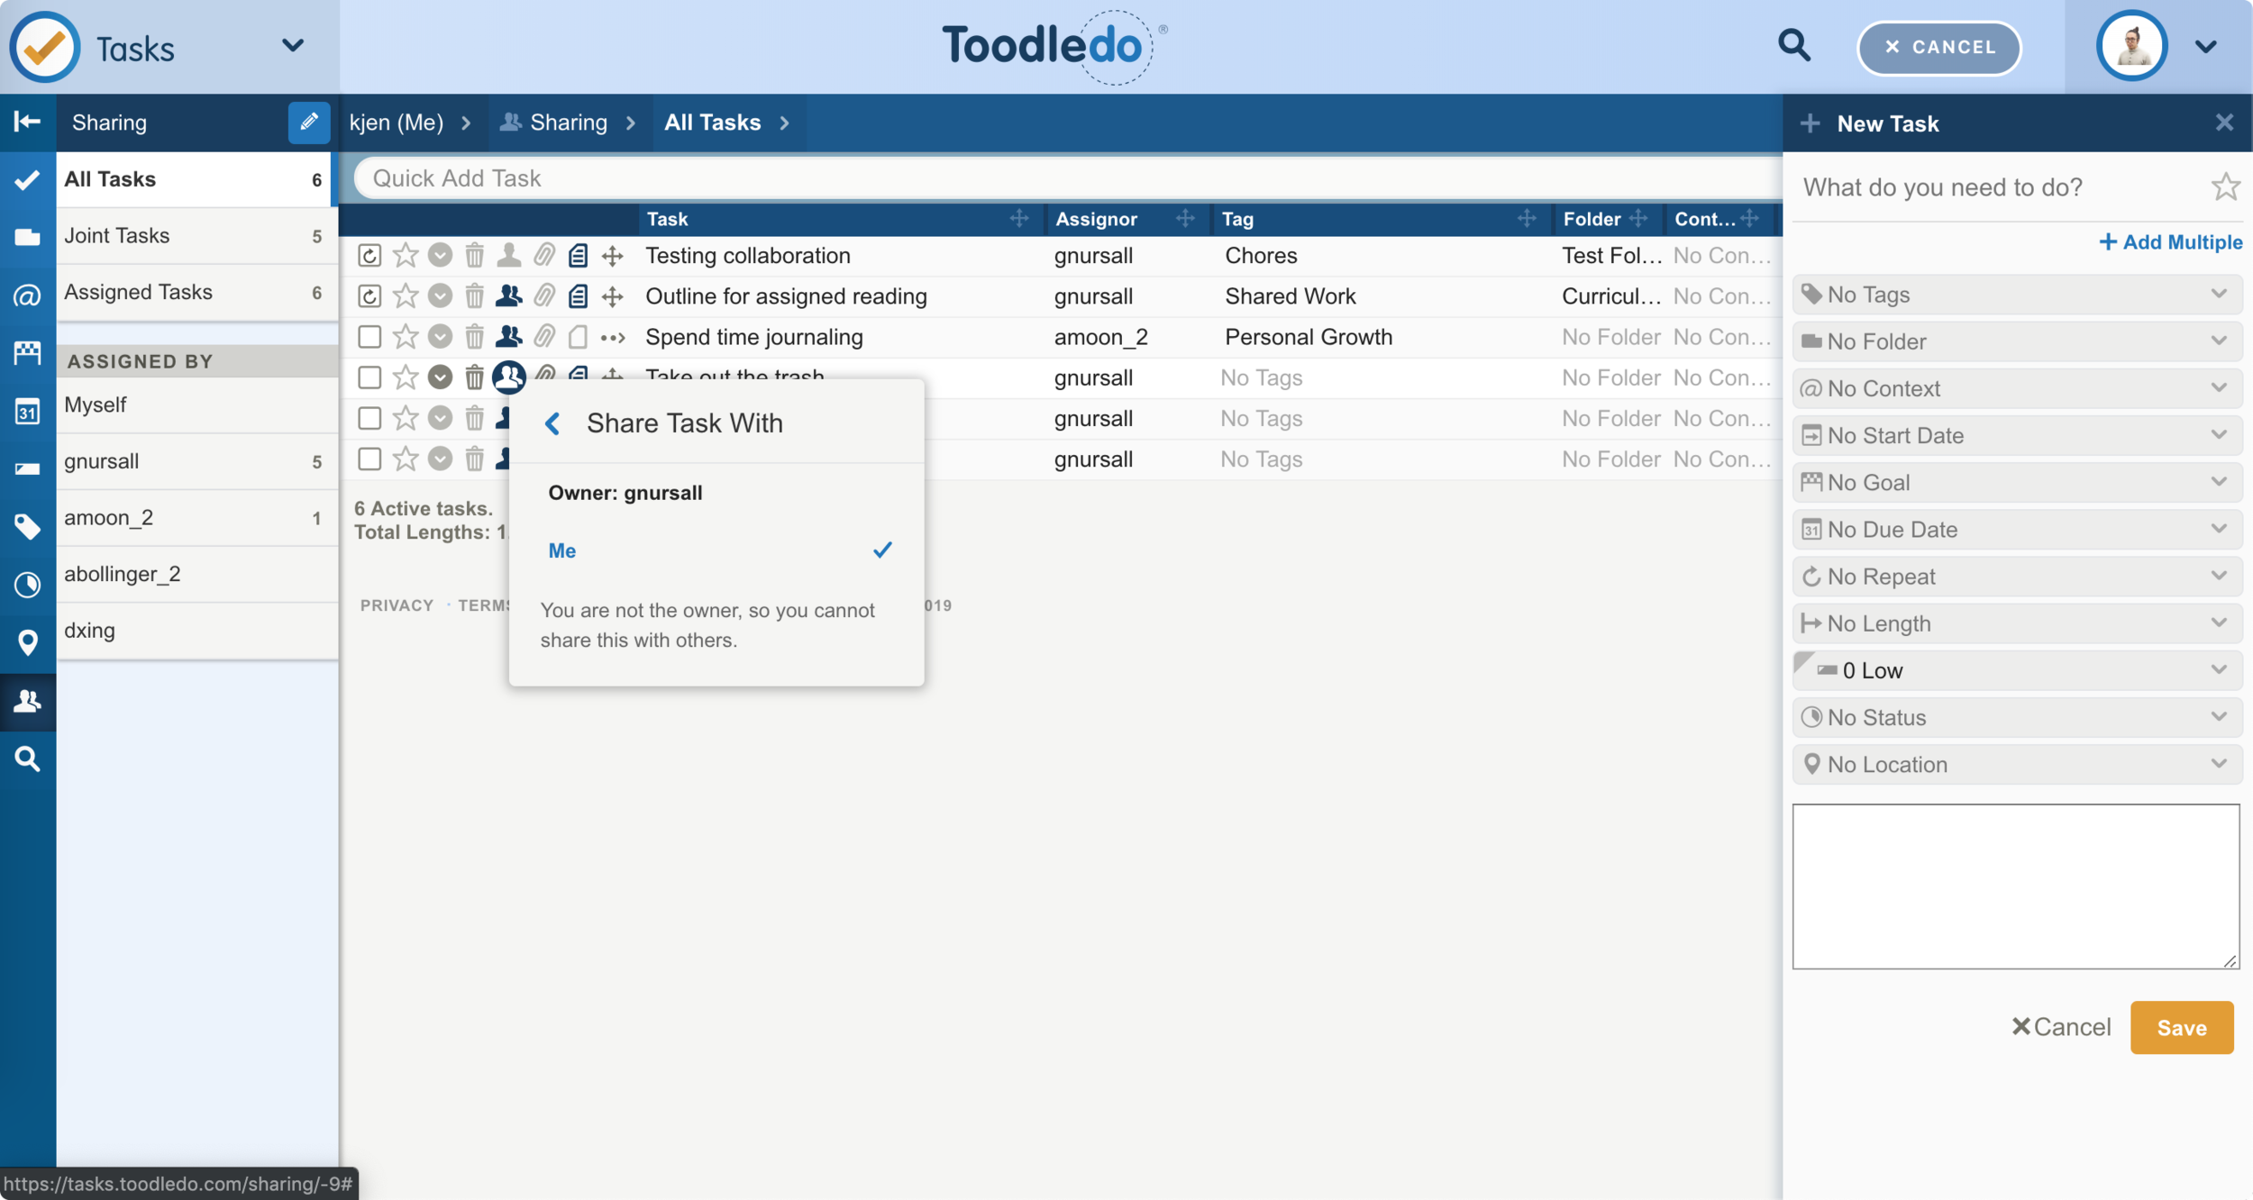The image size is (2253, 1200).
Task: Toggle Me sharing option in popup
Action: click(717, 550)
